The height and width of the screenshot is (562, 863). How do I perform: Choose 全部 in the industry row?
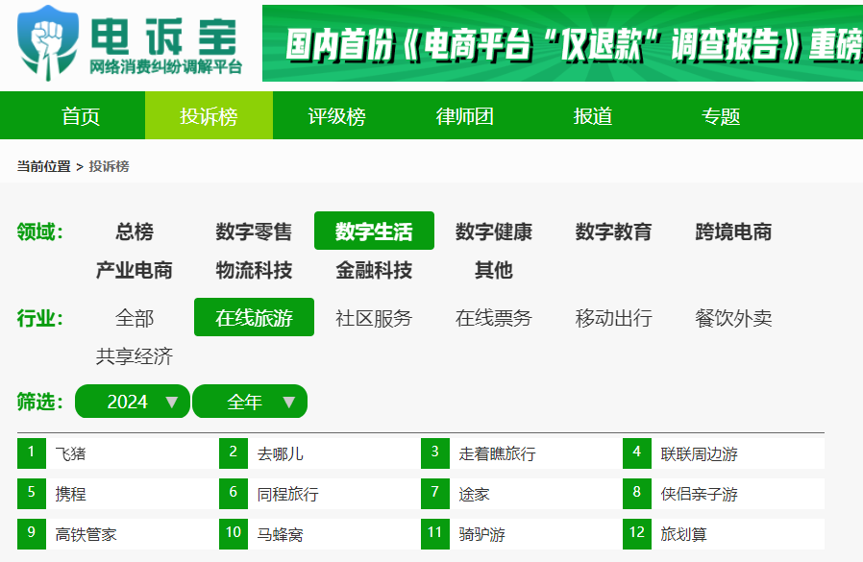click(x=135, y=318)
